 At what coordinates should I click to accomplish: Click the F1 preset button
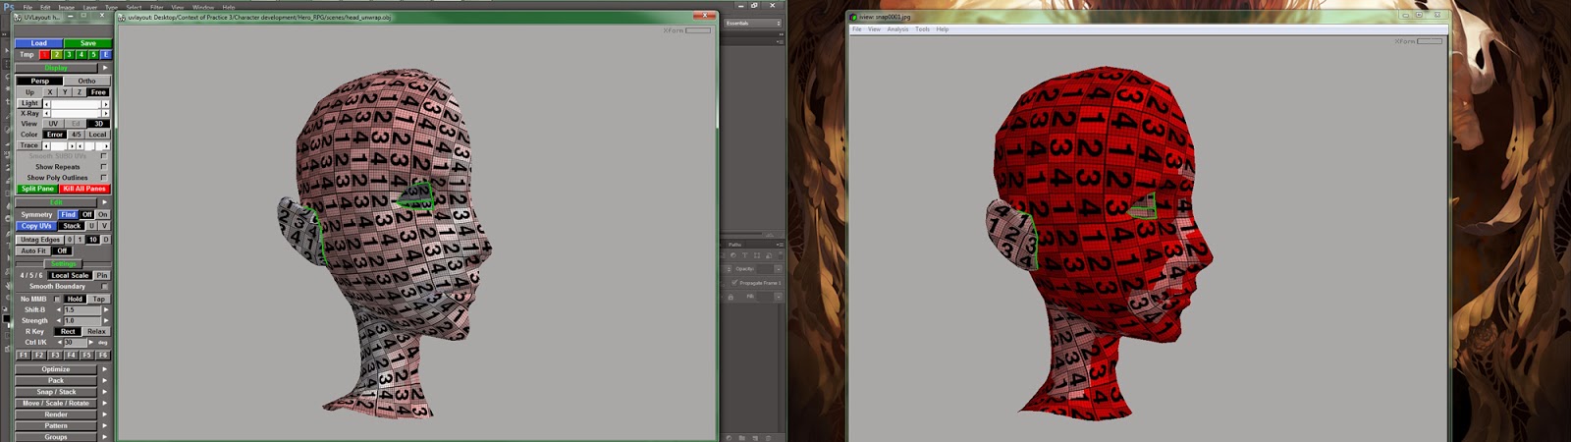coord(24,355)
